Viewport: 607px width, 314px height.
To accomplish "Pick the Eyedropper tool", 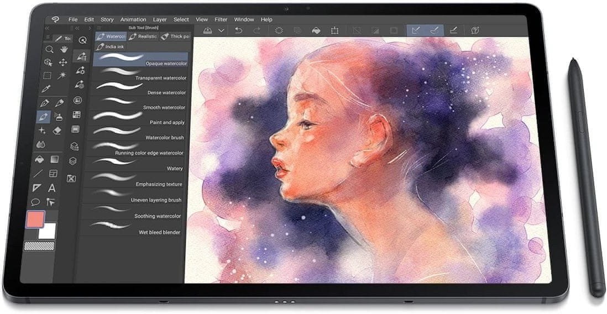I will [x=46, y=89].
